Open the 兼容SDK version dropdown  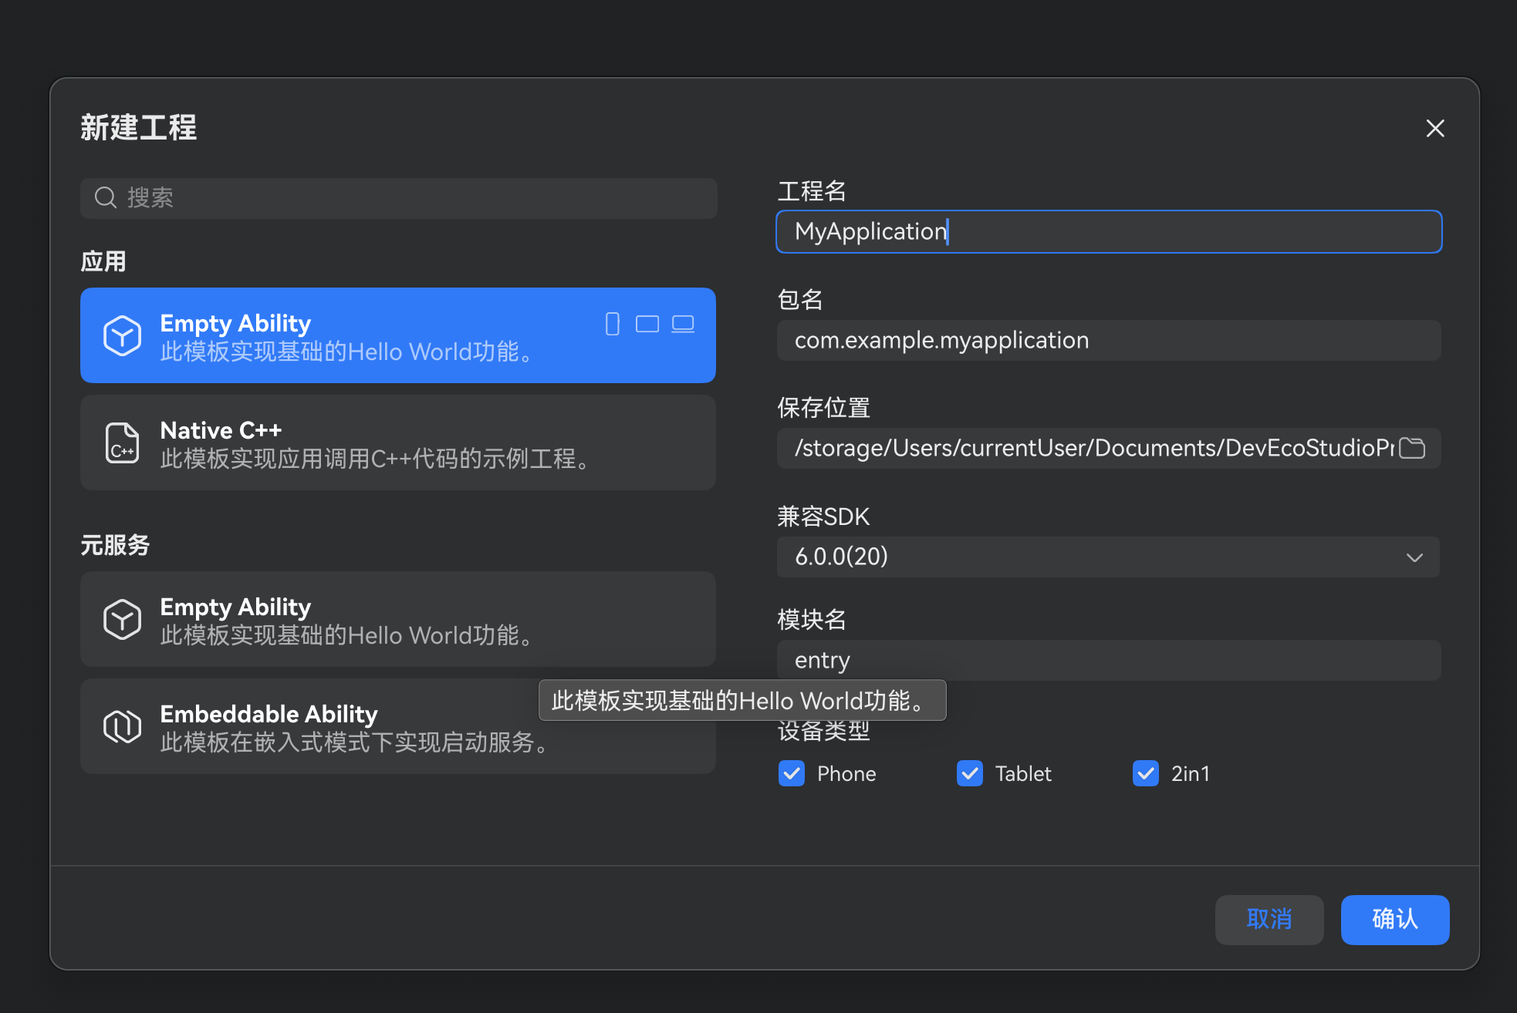[x=1415, y=557]
